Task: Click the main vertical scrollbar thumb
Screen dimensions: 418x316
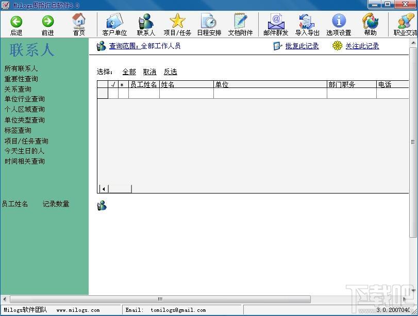Action: pos(413,142)
